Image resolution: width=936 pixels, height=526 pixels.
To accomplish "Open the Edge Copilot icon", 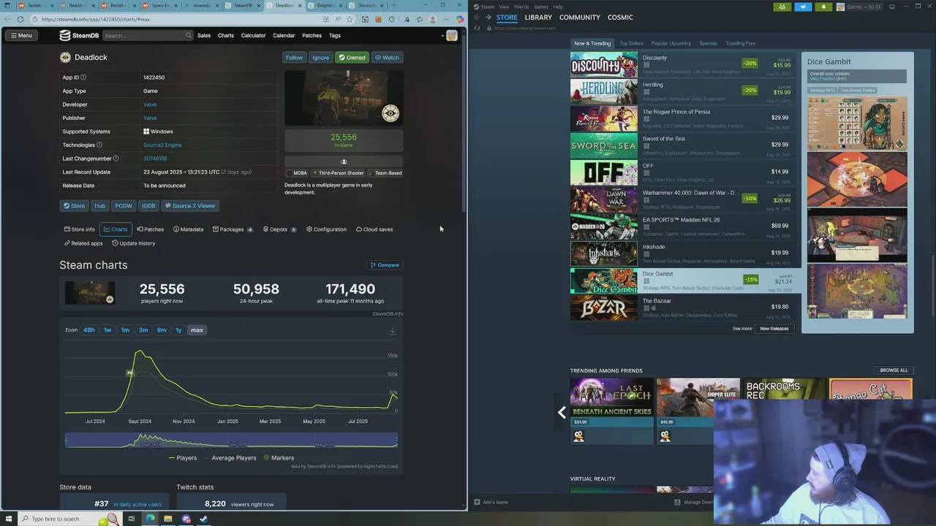I will [458, 19].
